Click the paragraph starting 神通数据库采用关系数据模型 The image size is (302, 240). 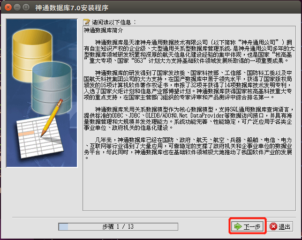click(188, 119)
